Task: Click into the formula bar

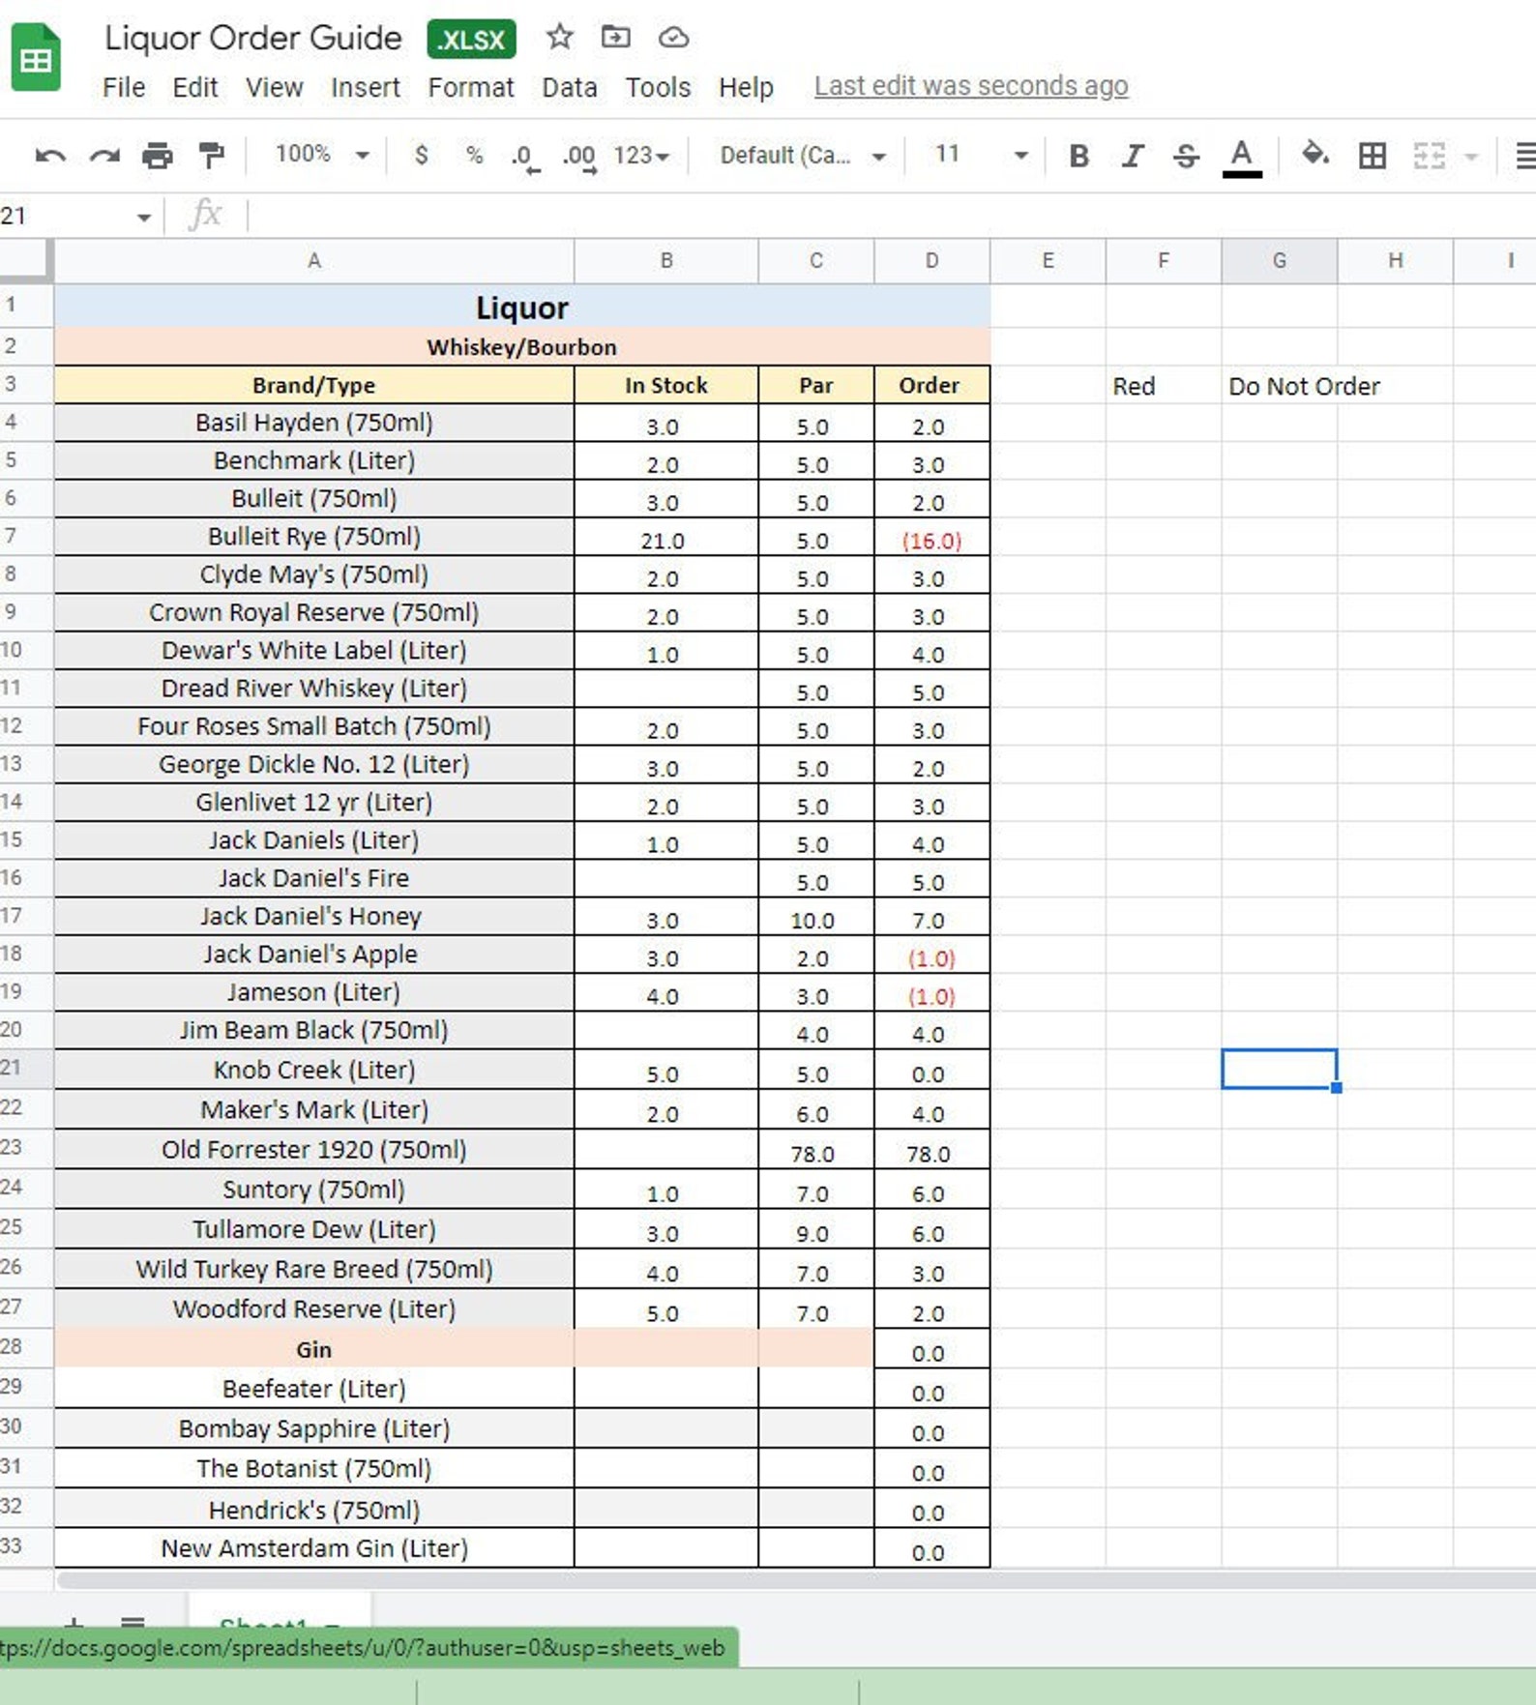Action: coord(890,215)
